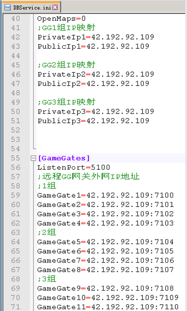This screenshot has height=311, width=187.
Task: Place cursor on ListenPort=5100 line
Action: [73, 167]
